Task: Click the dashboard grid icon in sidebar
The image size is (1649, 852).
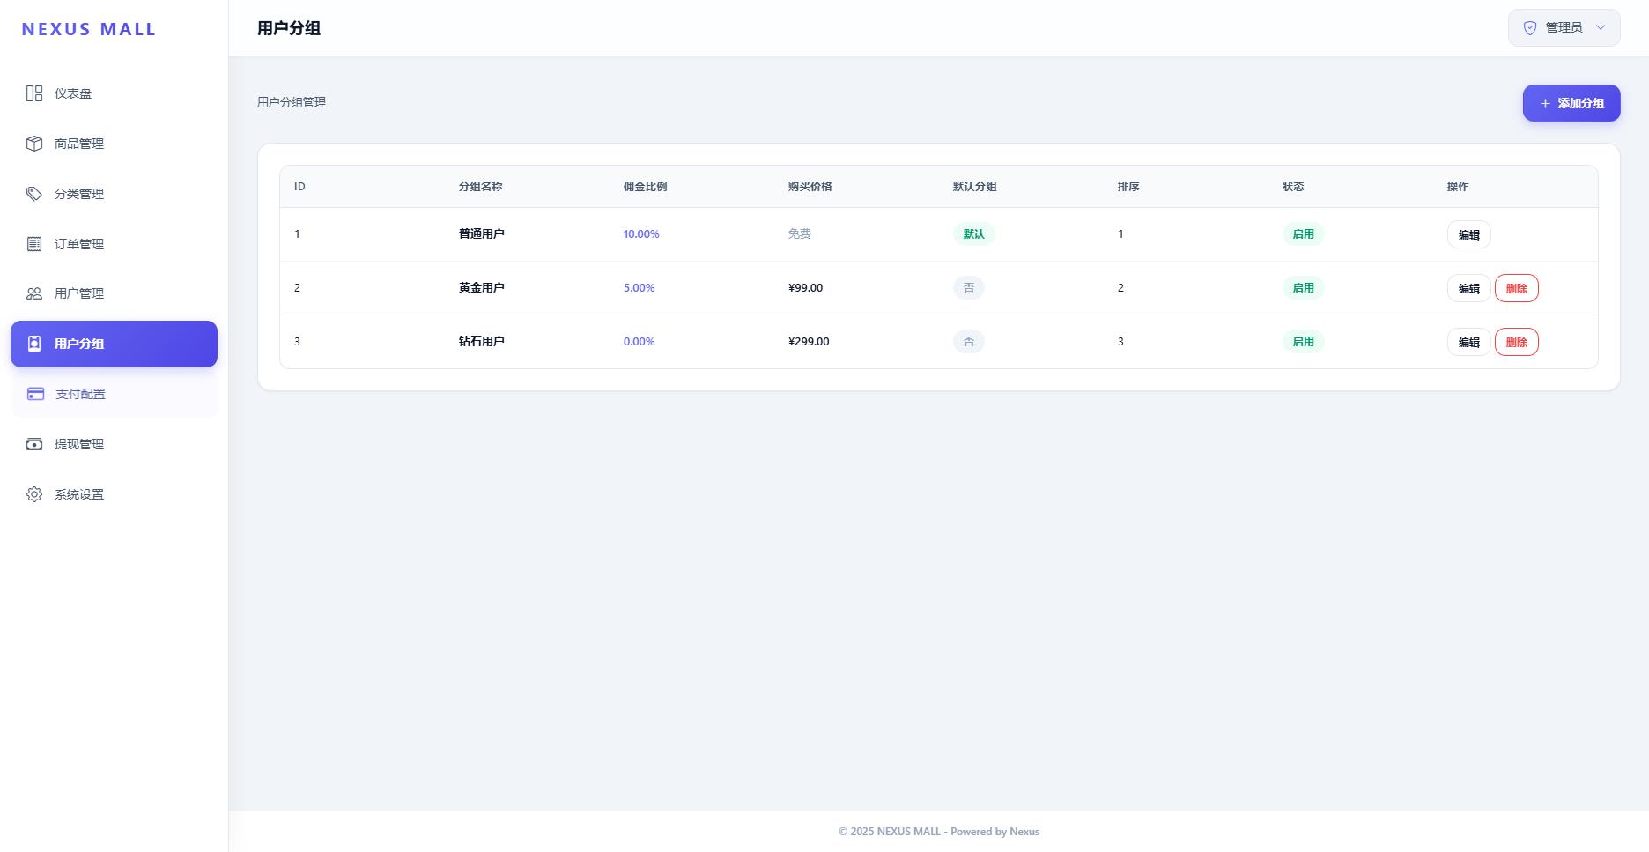Action: click(34, 93)
